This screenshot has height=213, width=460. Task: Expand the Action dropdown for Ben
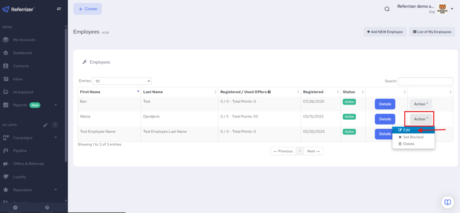pyautogui.click(x=421, y=104)
